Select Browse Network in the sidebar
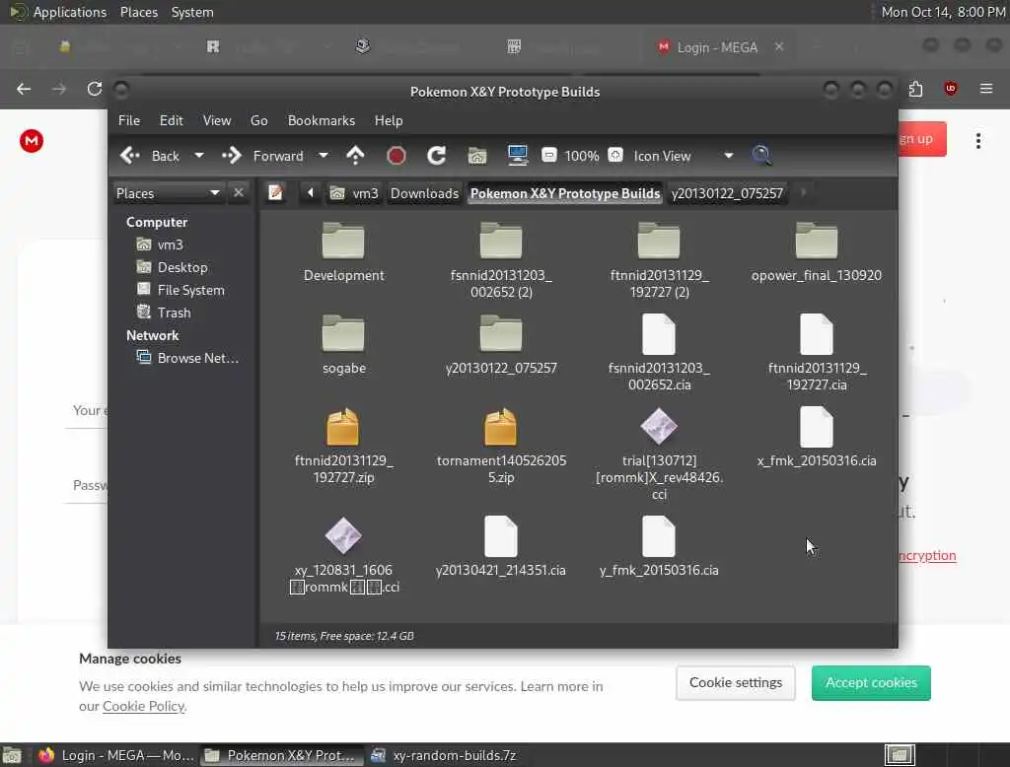The width and height of the screenshot is (1010, 767). (187, 358)
